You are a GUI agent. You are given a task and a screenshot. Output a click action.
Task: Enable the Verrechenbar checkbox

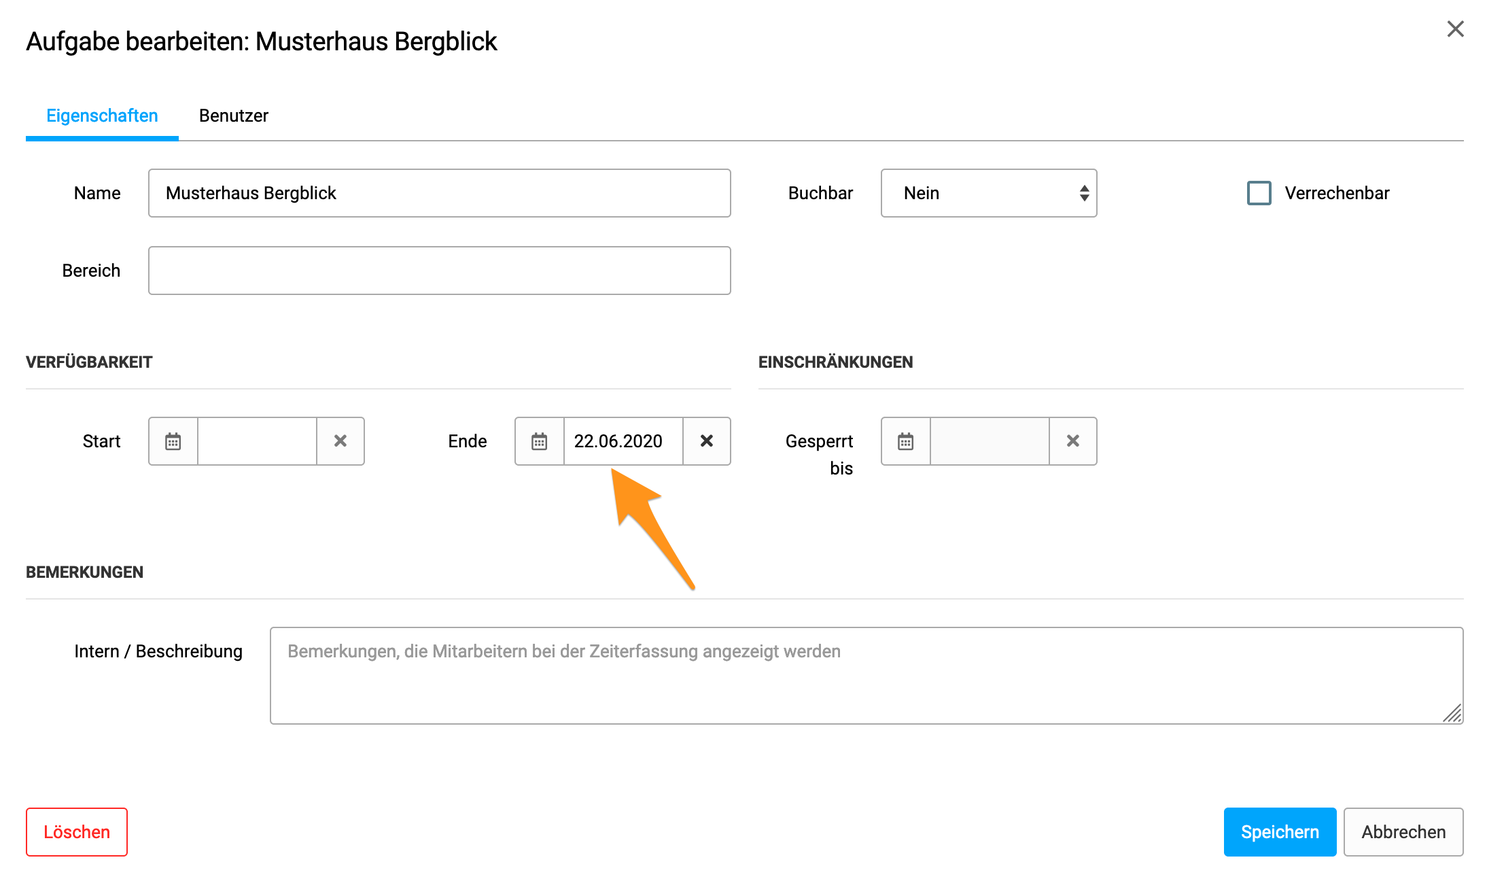pos(1259,193)
